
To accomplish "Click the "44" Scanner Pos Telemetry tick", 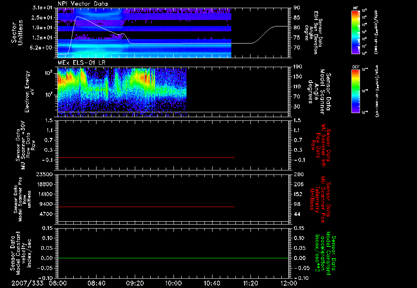I will 297,214.
